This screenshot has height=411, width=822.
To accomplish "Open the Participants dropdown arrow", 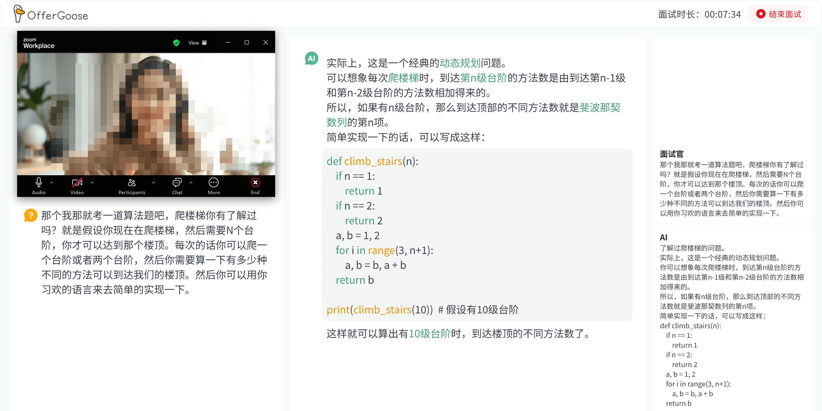I will tap(153, 183).
